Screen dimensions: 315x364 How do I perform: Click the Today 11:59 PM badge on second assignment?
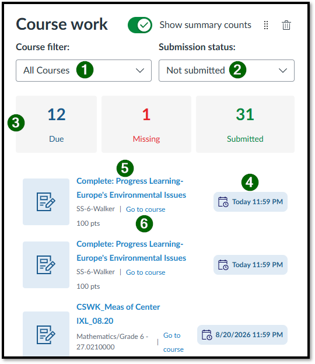pyautogui.click(x=250, y=265)
